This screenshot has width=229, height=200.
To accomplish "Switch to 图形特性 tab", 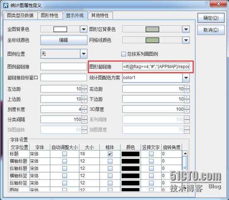I will click(x=50, y=15).
